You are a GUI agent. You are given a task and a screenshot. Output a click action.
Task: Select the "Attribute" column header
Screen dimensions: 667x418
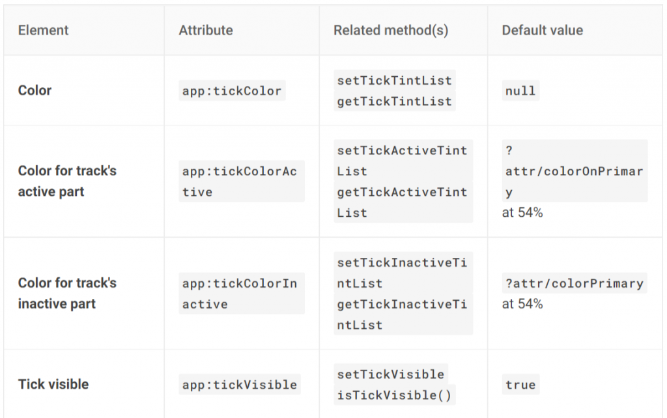pyautogui.click(x=205, y=31)
